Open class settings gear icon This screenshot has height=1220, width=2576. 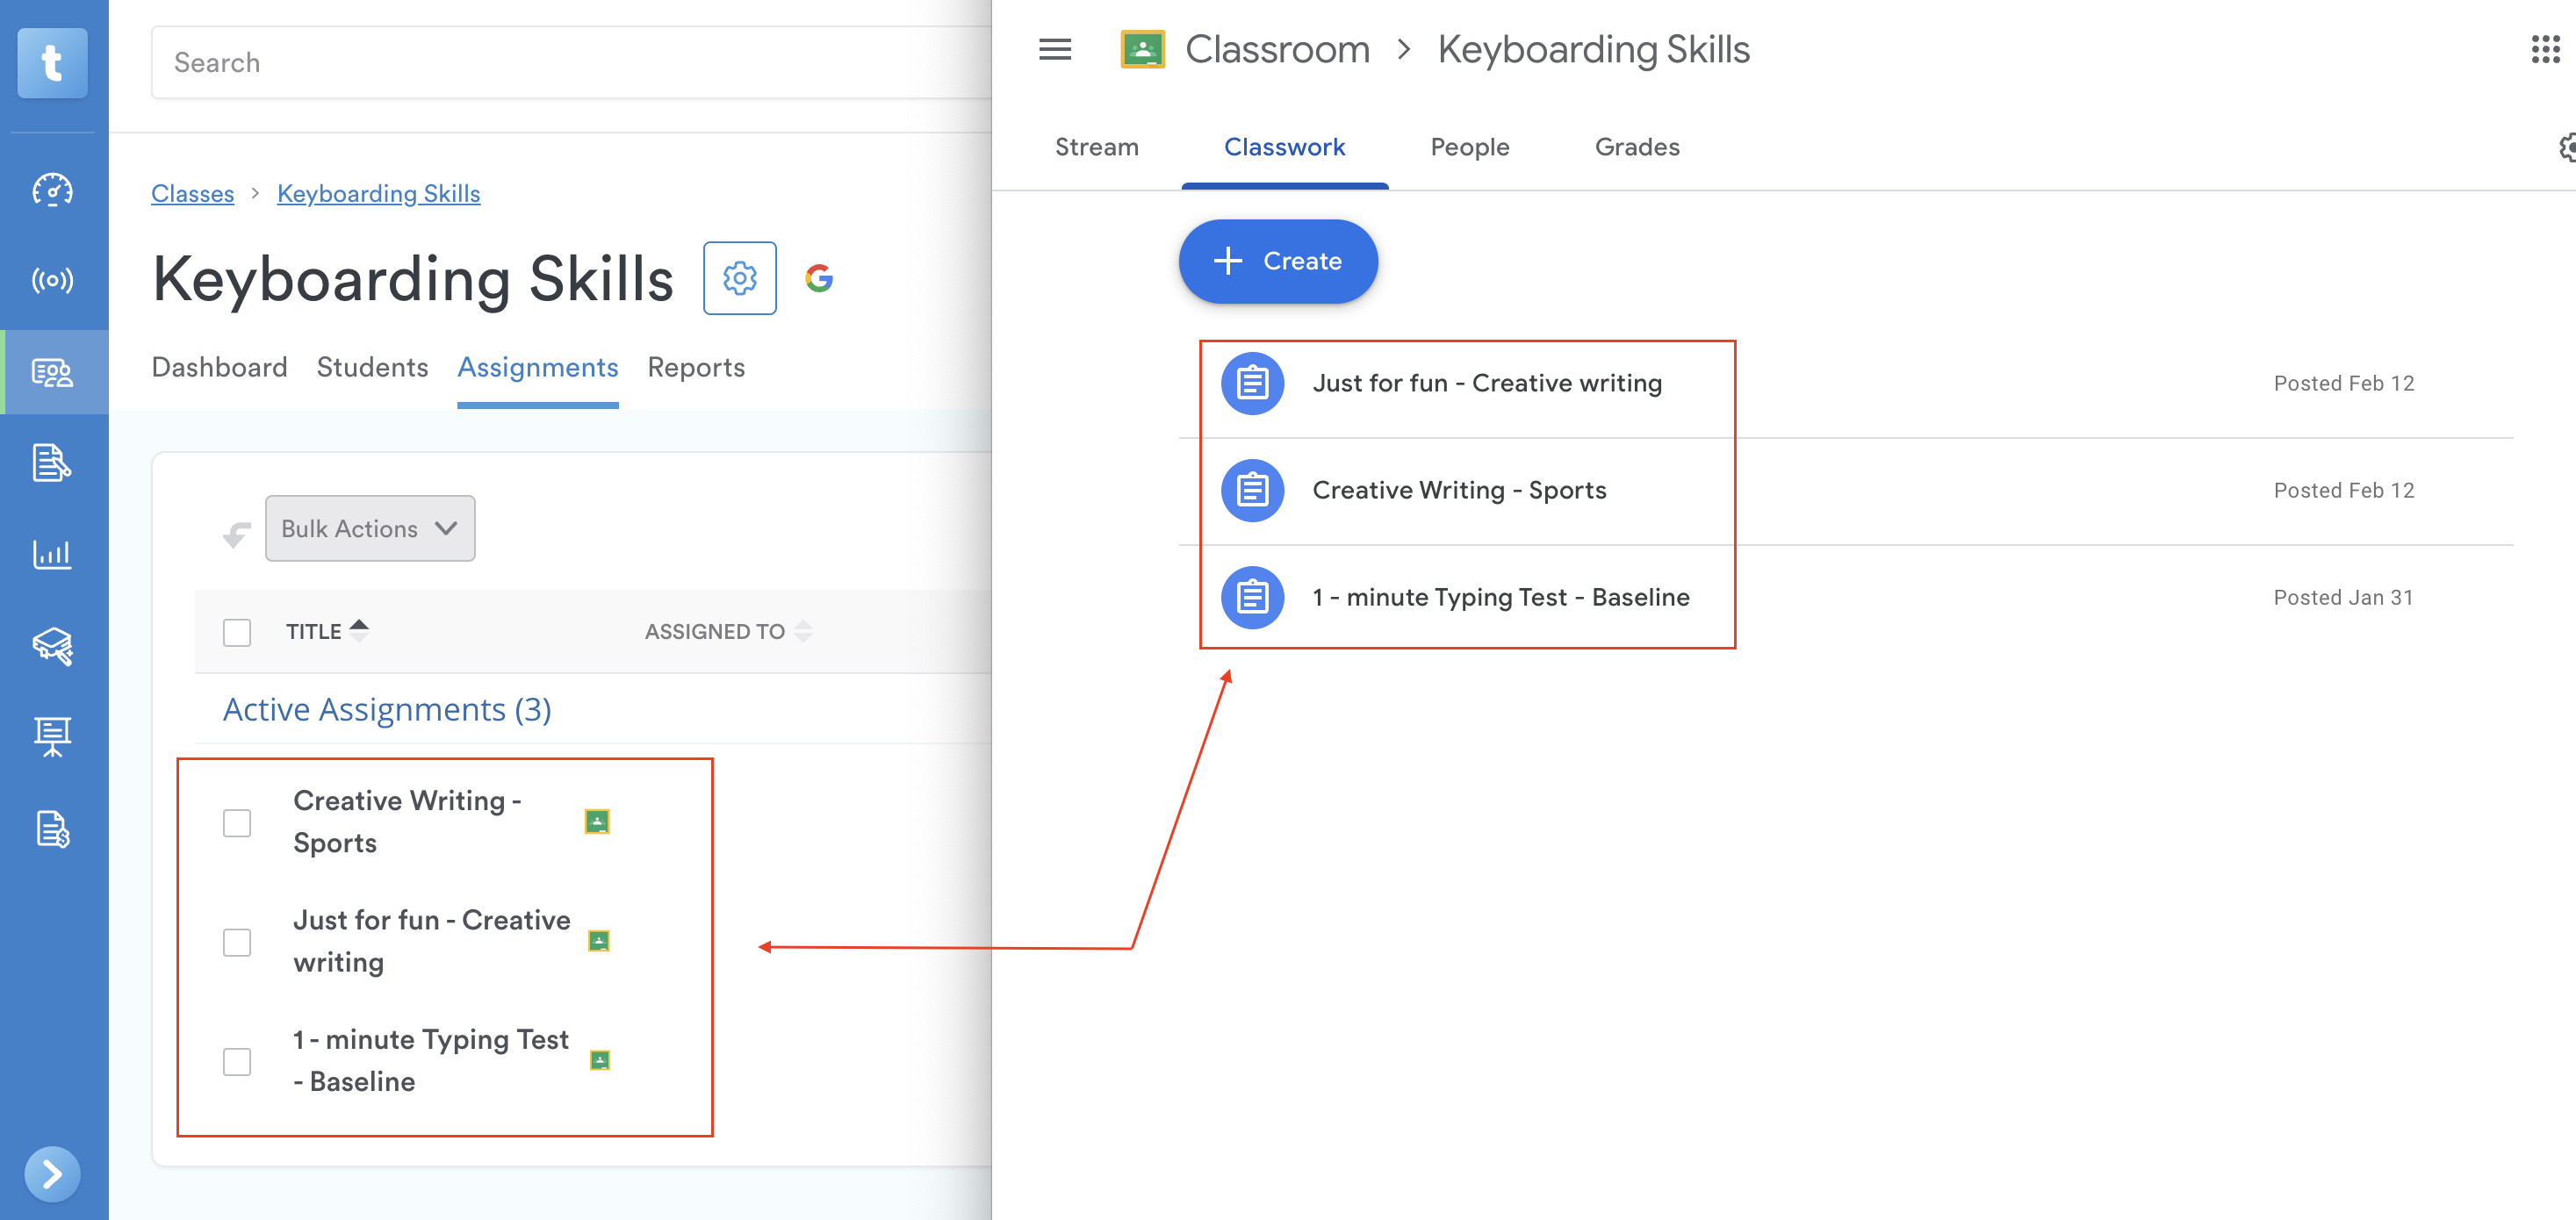coord(739,278)
